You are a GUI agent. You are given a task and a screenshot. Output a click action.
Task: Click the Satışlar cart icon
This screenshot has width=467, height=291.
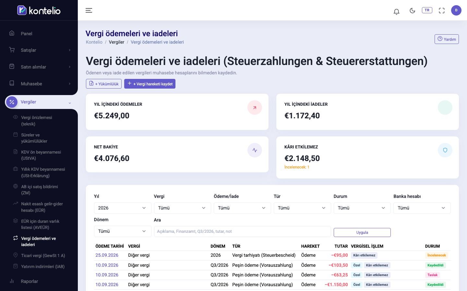(x=12, y=50)
